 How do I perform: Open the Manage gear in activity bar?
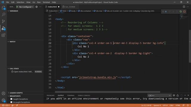[3, 100]
